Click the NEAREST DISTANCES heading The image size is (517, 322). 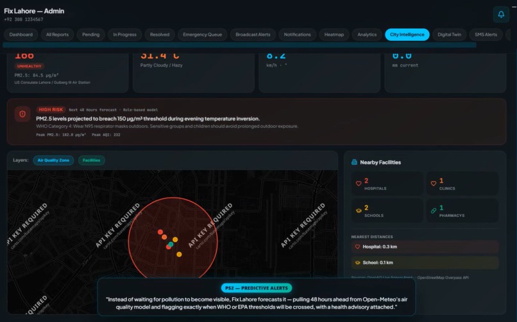(x=372, y=237)
